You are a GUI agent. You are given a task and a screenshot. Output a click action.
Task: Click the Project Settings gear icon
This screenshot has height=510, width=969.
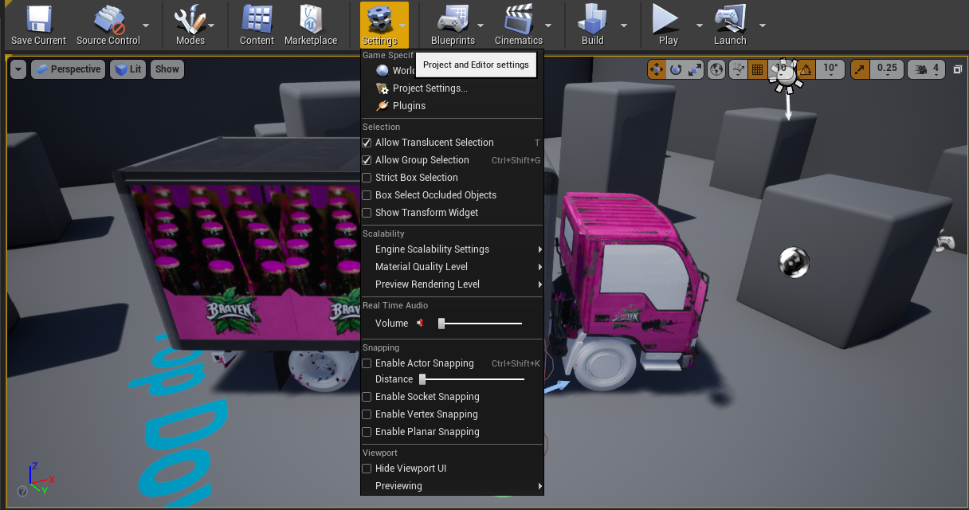tap(382, 88)
